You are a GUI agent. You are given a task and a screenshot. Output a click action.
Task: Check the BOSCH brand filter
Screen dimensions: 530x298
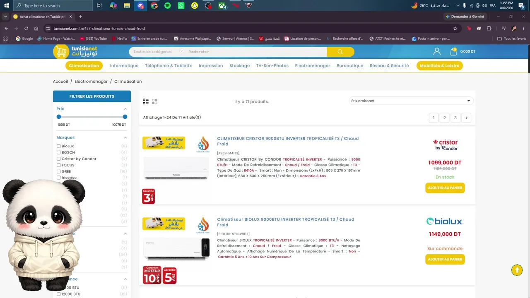[59, 152]
